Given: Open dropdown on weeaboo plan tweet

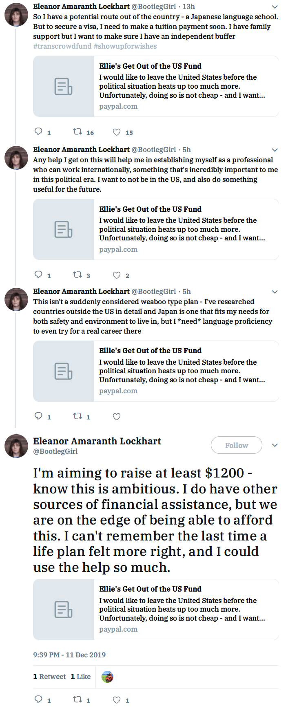Looking at the screenshot, I should pyautogui.click(x=275, y=292).
